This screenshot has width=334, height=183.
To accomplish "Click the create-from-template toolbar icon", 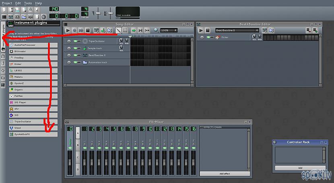I will 10,10.
